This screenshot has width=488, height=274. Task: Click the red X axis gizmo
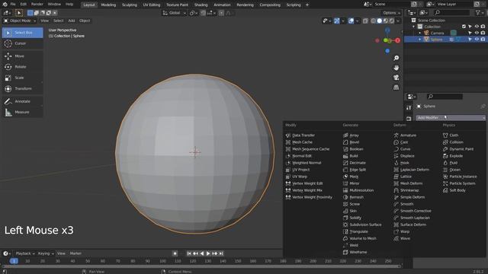click(397, 40)
